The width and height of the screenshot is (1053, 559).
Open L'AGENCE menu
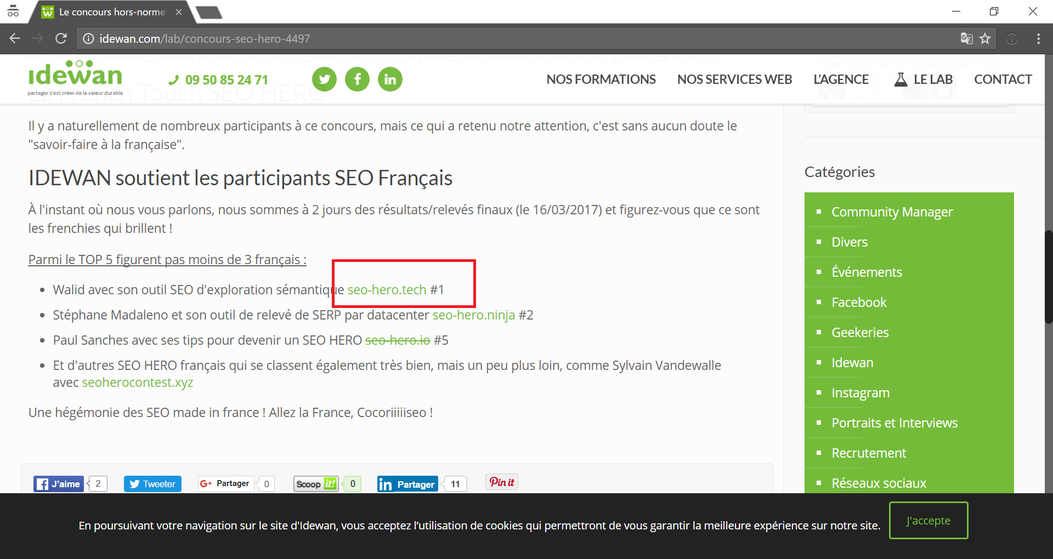(841, 79)
